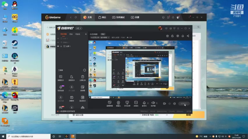This screenshot has height=139, width=248.
Task: Open the gift box icon in stream header
Action: [167, 36]
